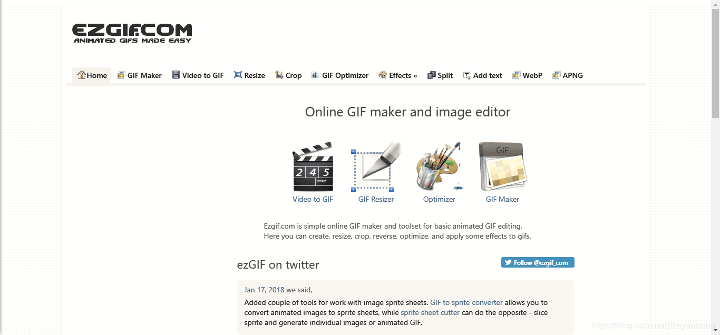Select Video to GIF in the menu
Screen dimensions: 720x335
(x=198, y=75)
